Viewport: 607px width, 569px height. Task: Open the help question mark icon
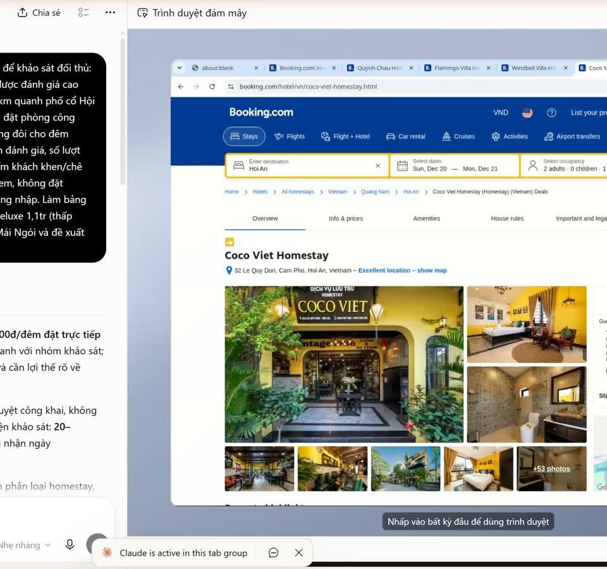point(551,113)
